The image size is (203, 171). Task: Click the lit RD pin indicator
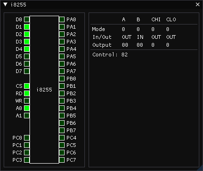27,93
